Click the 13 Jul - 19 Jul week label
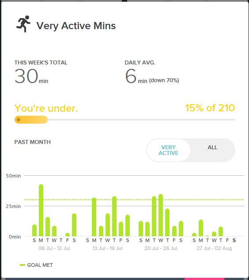The width and height of the screenshot is (249, 280). click(x=107, y=248)
